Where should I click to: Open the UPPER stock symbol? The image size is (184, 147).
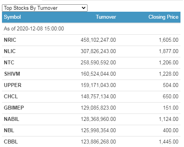pyautogui.click(x=13, y=85)
